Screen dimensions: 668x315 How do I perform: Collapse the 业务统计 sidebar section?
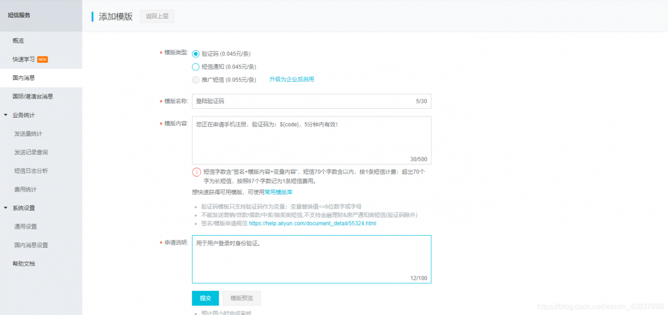point(23,115)
